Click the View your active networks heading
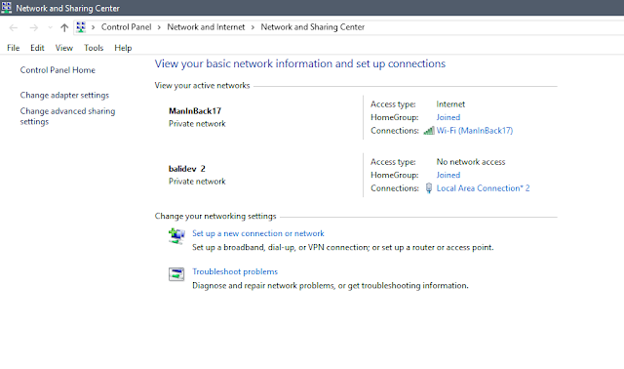This screenshot has height=369, width=624. click(202, 86)
